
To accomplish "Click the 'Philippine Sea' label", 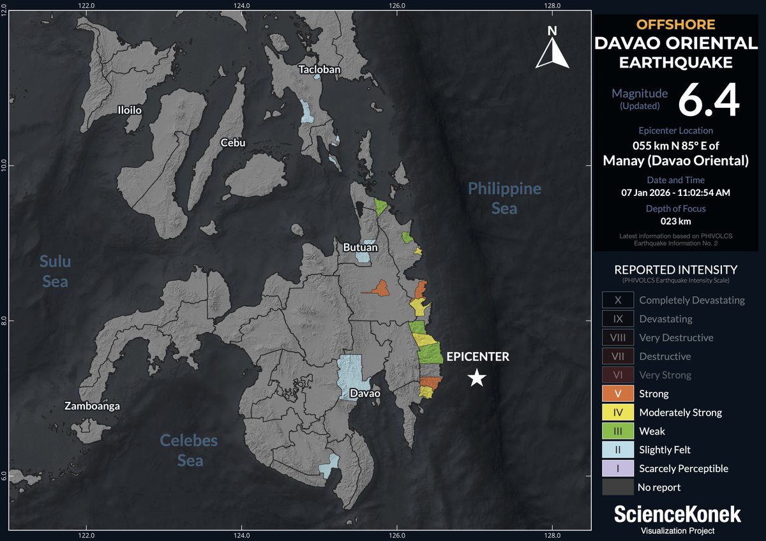I will (504, 198).
